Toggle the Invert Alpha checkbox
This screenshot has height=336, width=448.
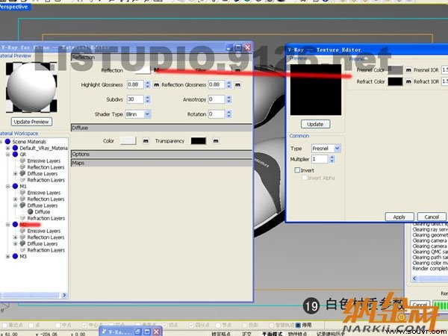[x=305, y=178]
